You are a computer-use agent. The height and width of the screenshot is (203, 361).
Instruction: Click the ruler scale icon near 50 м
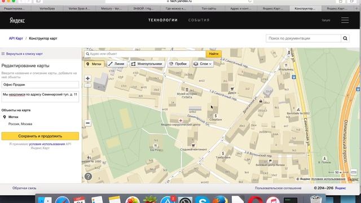[354, 172]
